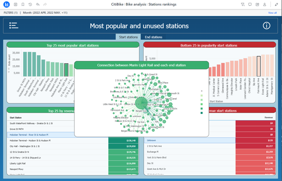Click the bookmark icon in toolbar

coord(23,4)
